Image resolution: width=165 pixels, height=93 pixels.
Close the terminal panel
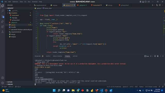pyautogui.click(x=163, y=56)
